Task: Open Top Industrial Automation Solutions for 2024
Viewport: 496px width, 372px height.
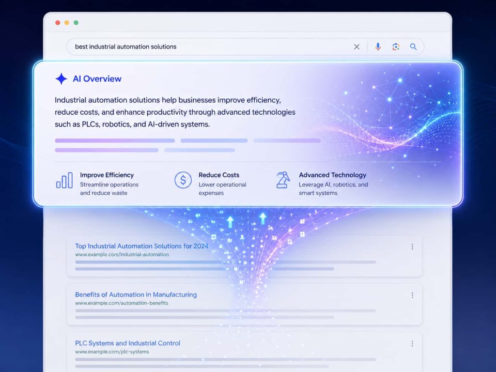Action: coord(142,246)
